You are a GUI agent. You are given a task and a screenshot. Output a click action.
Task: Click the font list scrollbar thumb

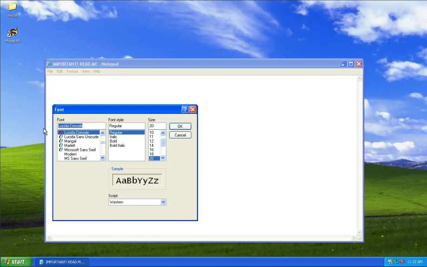102,143
